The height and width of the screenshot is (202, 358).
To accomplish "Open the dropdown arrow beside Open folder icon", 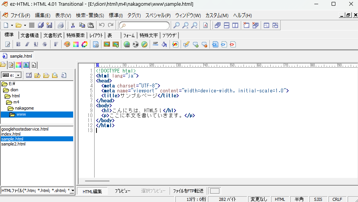I will [25, 25].
